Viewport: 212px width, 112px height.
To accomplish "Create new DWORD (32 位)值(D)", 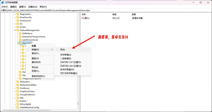I will (73, 62).
